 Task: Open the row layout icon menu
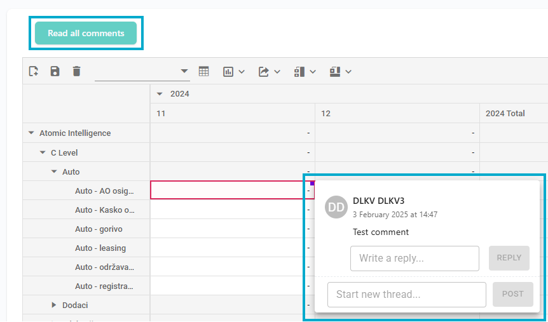point(305,72)
